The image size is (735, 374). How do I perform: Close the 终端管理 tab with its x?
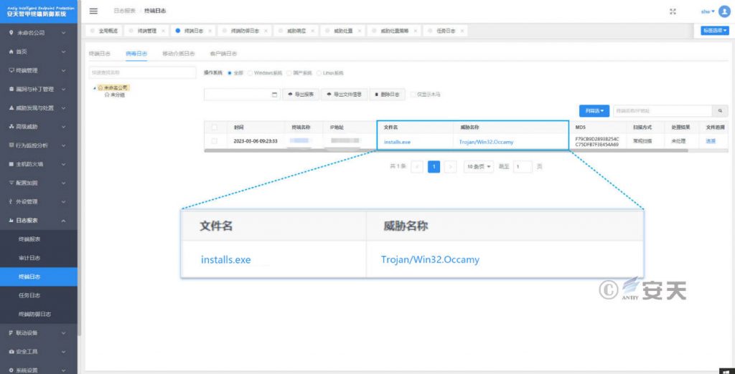coord(163,31)
